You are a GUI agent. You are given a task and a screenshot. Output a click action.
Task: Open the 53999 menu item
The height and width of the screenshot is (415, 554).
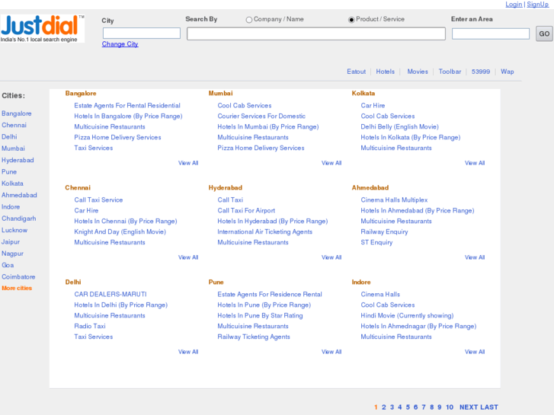tap(481, 72)
